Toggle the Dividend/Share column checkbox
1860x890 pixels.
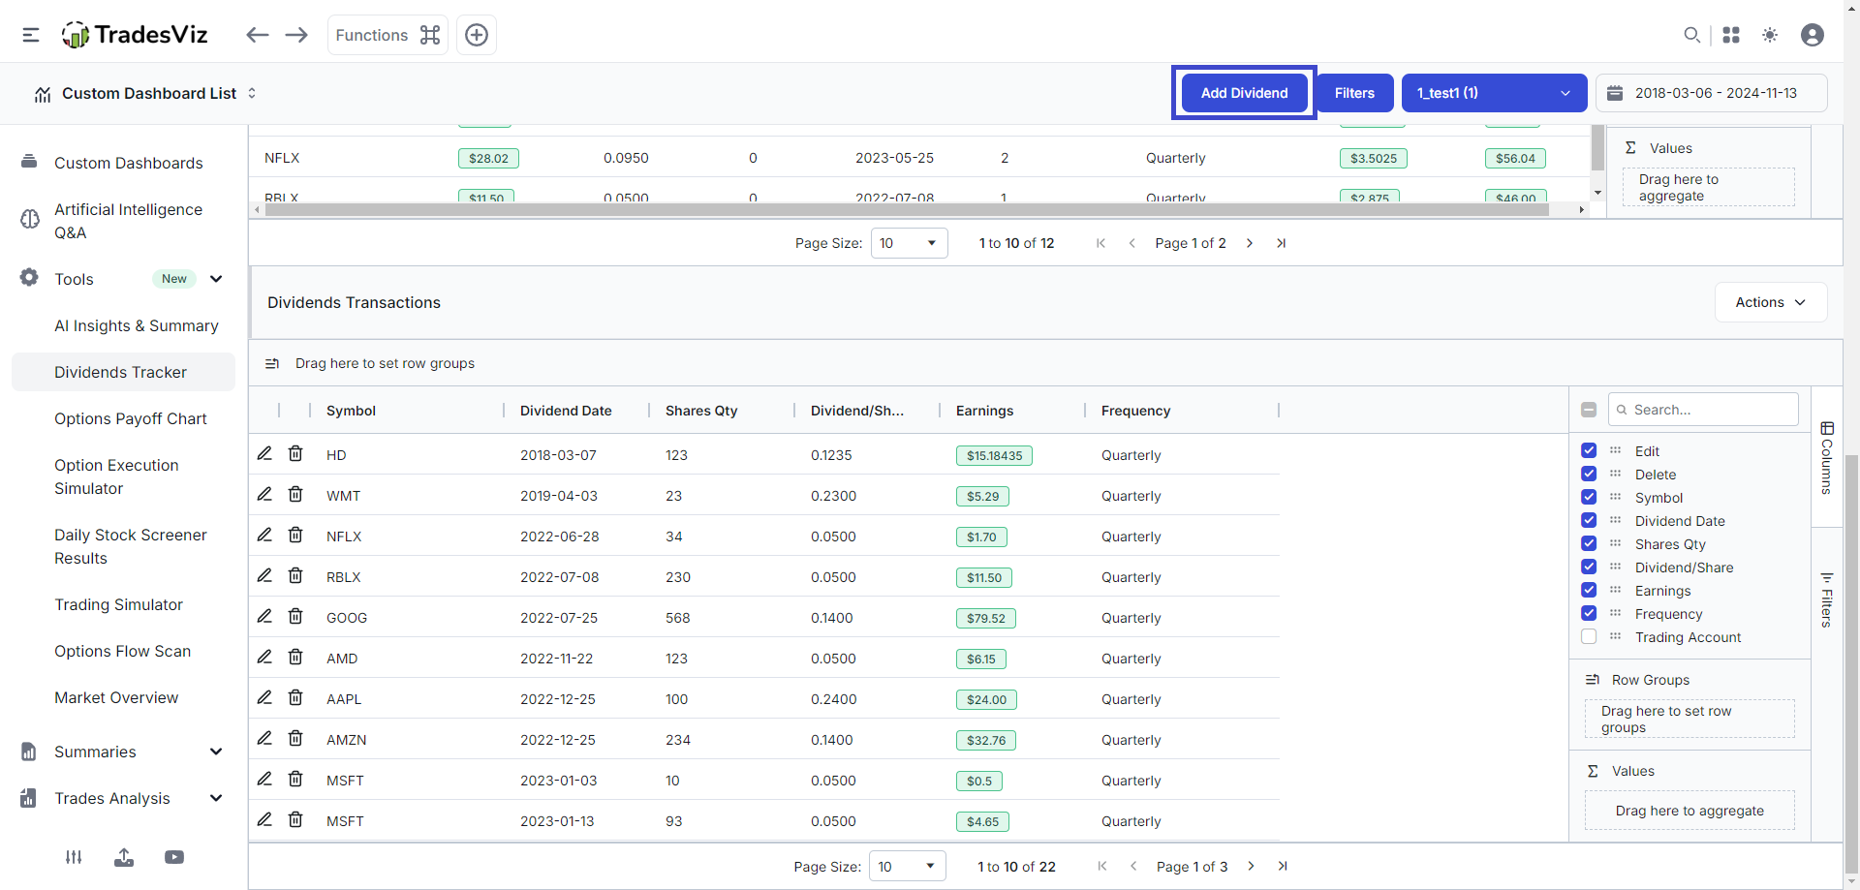coord(1589,567)
